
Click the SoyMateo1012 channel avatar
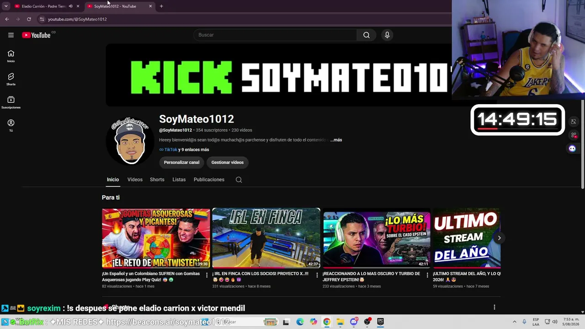tap(130, 141)
